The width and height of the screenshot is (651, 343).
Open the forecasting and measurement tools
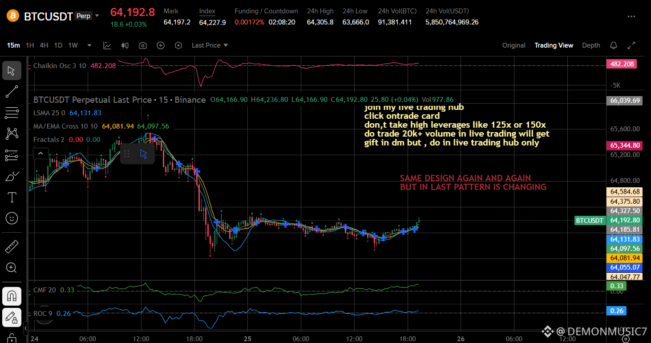coord(12,155)
